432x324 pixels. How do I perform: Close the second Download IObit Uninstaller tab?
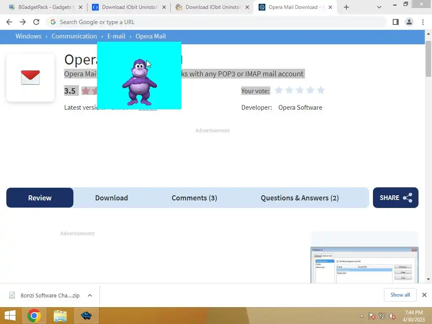tap(247, 7)
